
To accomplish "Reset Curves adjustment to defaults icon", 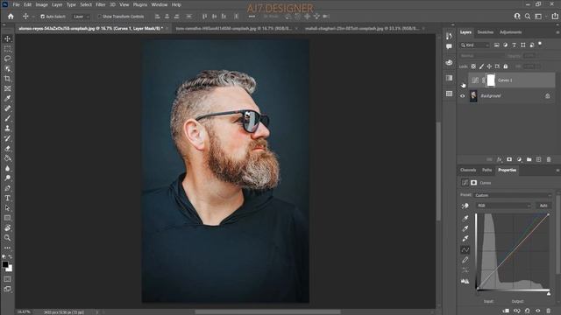I will pyautogui.click(x=528, y=311).
